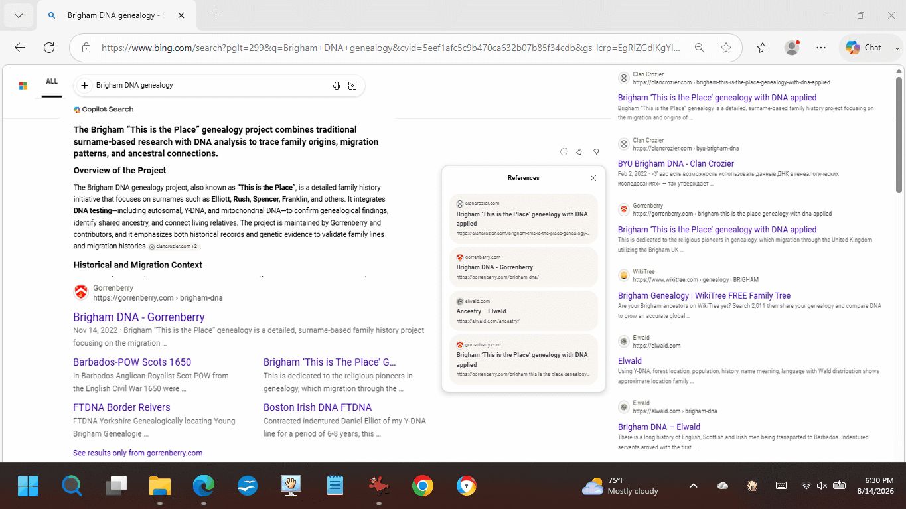
Task: Show hidden system tray icons chevron
Action: tap(694, 486)
